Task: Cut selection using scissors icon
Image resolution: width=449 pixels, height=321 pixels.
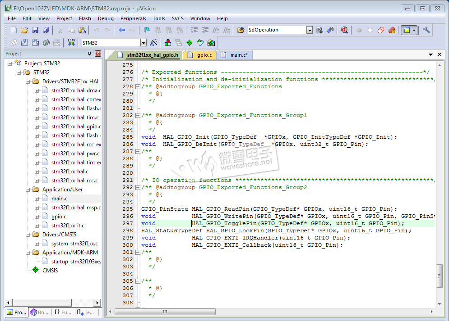Action: (60, 30)
